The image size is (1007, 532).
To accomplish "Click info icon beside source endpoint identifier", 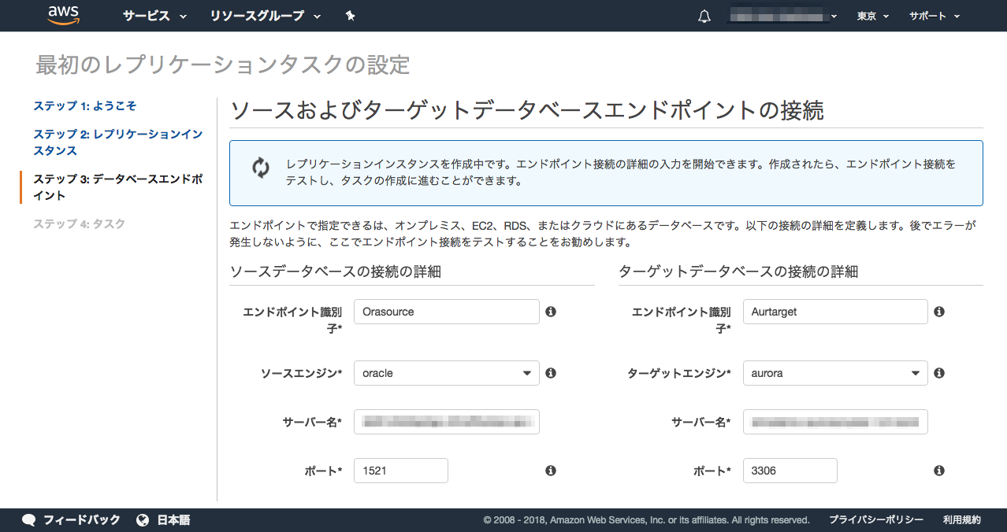I will tap(551, 312).
